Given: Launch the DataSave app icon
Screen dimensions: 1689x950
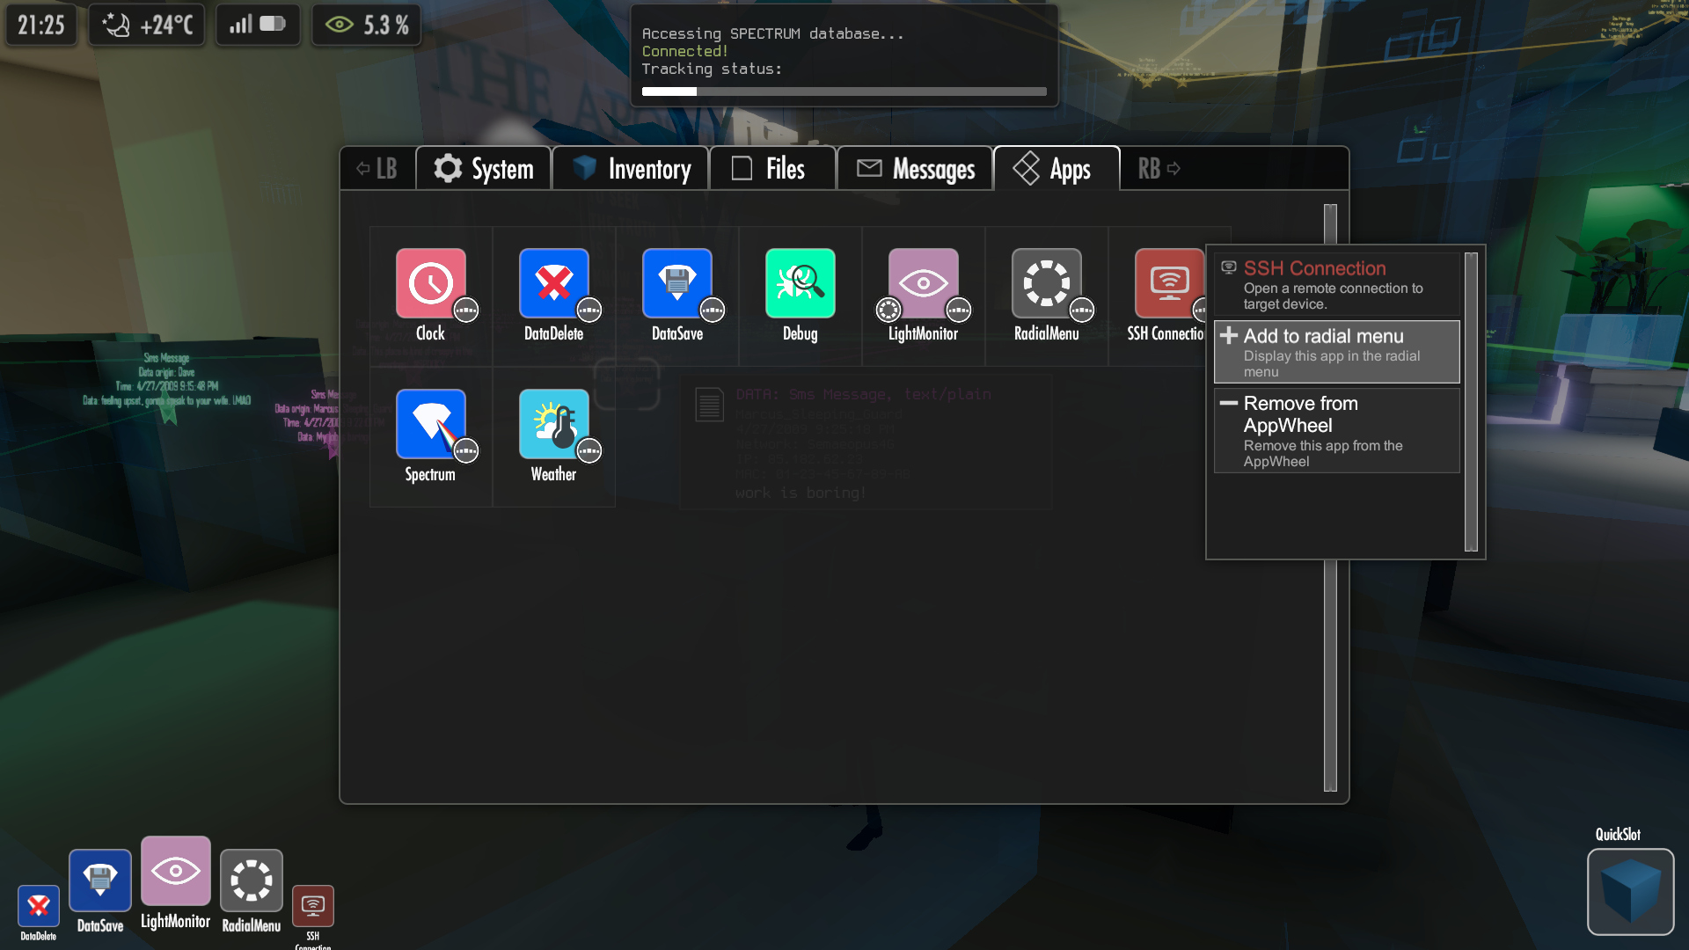Looking at the screenshot, I should tap(676, 283).
